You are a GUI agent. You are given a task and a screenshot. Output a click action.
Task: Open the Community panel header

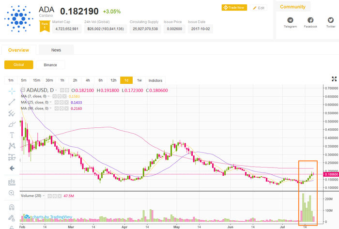(x=293, y=7)
